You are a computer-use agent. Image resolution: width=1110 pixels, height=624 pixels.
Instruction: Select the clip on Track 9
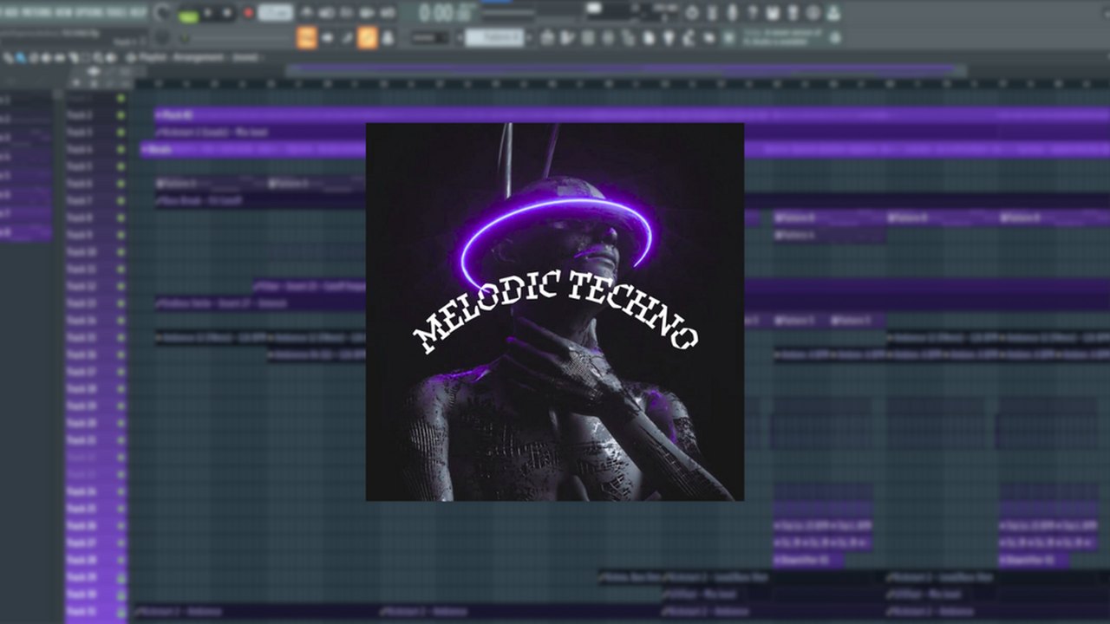point(829,235)
